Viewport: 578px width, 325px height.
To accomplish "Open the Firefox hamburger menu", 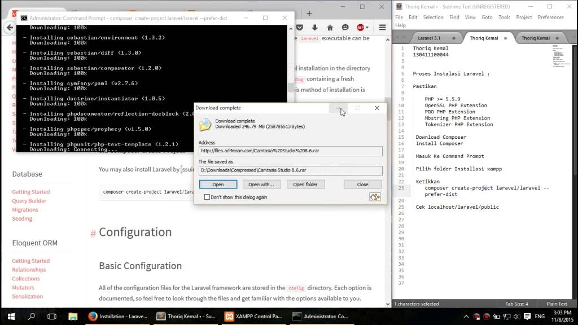I will pyautogui.click(x=382, y=28).
